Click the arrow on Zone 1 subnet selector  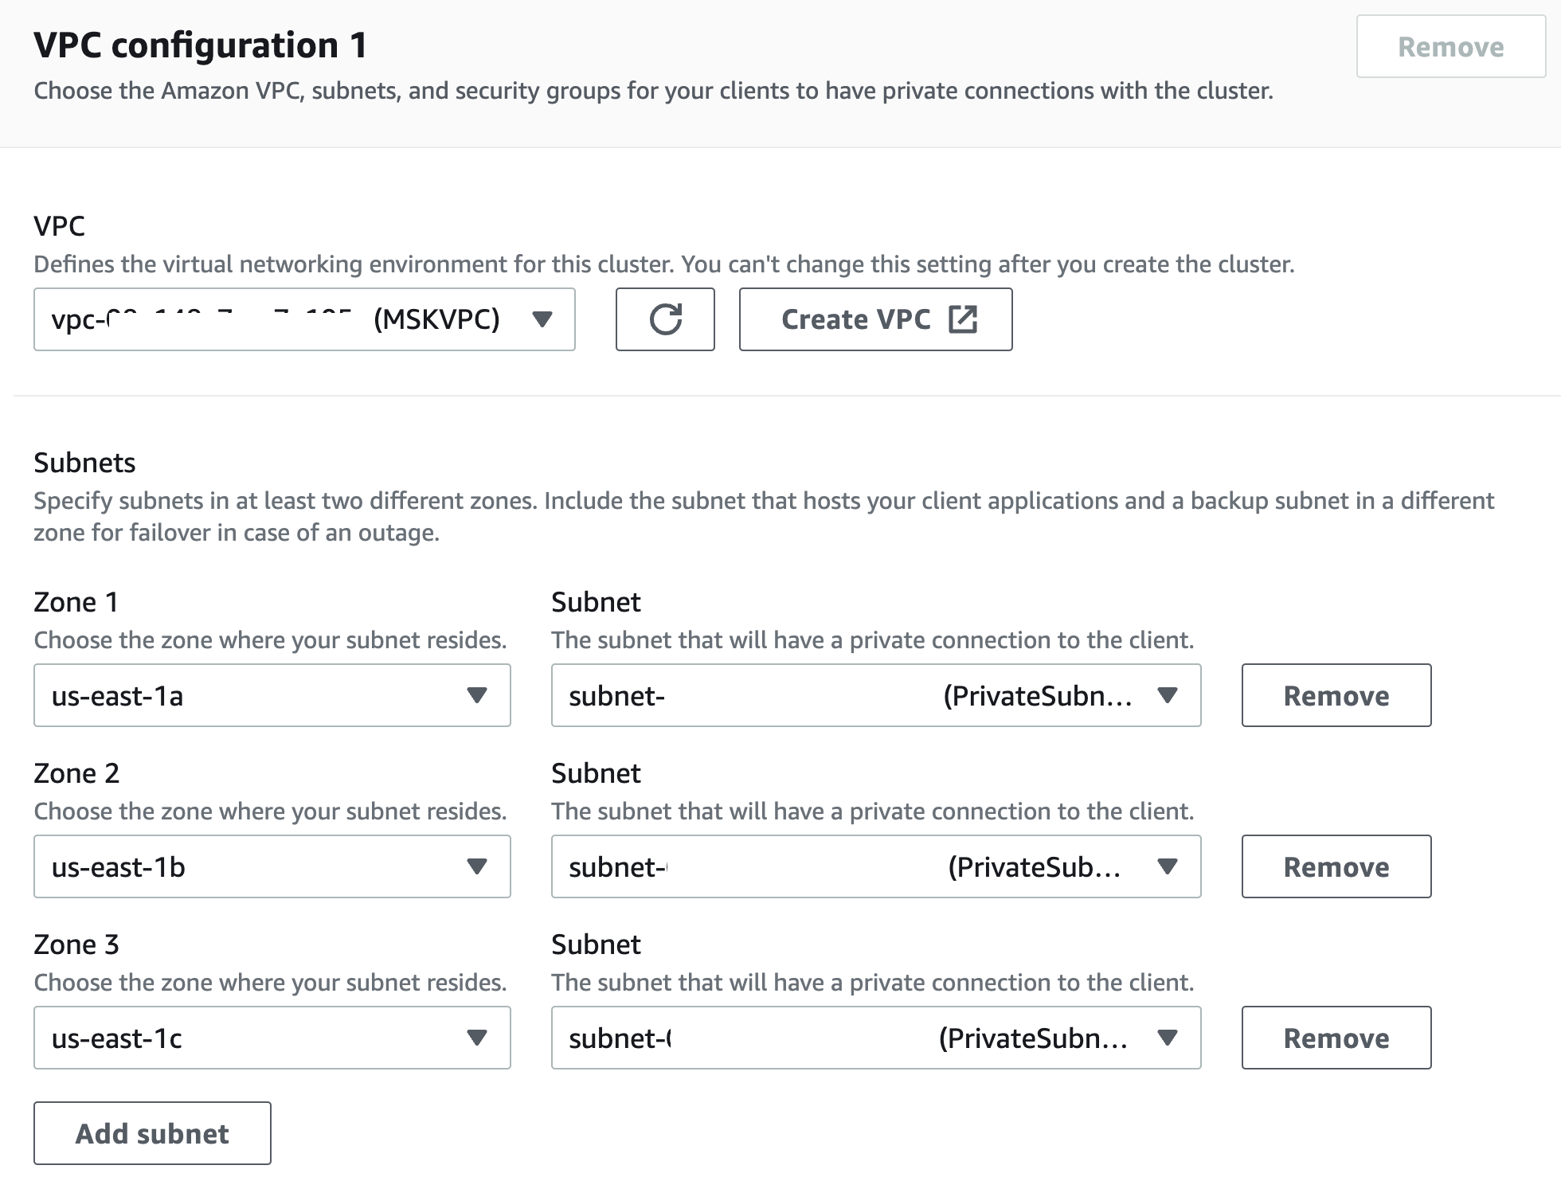1168,695
